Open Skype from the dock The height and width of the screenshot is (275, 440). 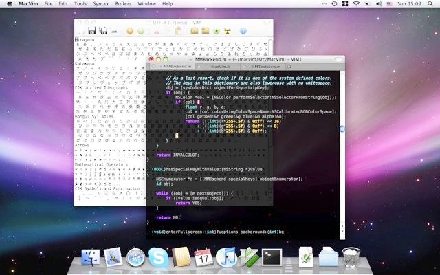pos(158,257)
